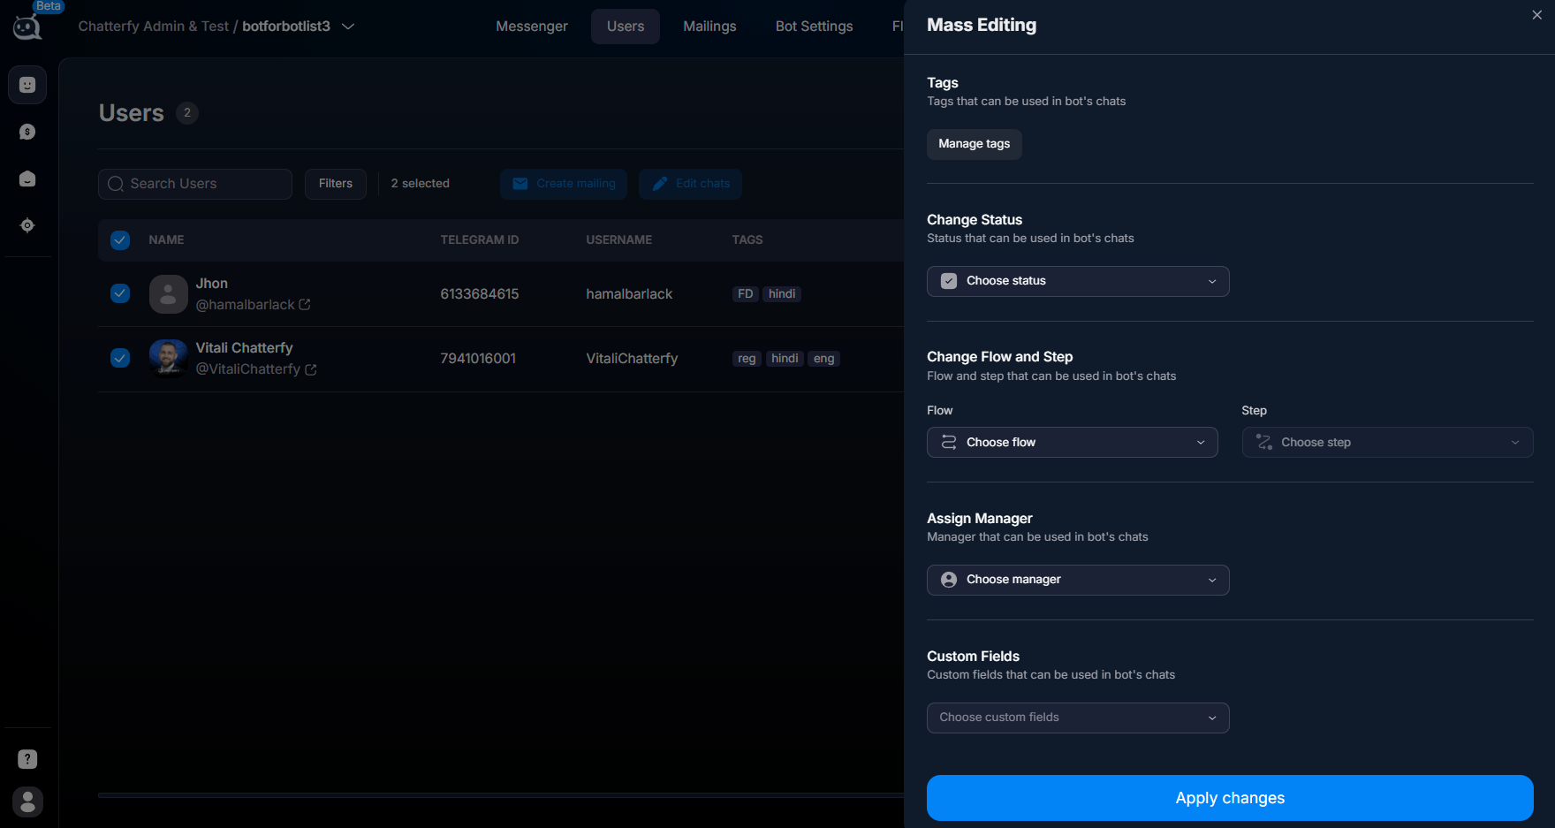Close the Mass Editing panel
The image size is (1555, 828).
pyautogui.click(x=1536, y=15)
